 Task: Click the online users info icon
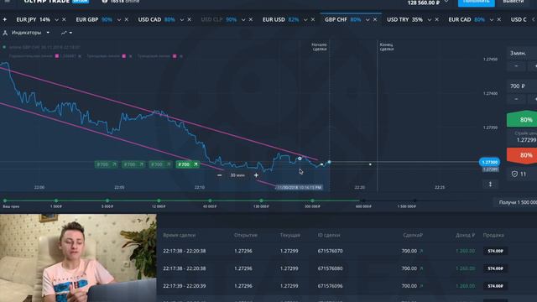tap(104, 2)
